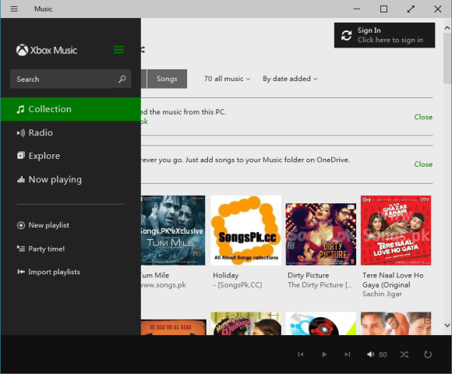
Task: Toggle repeat mode
Action: (x=428, y=355)
